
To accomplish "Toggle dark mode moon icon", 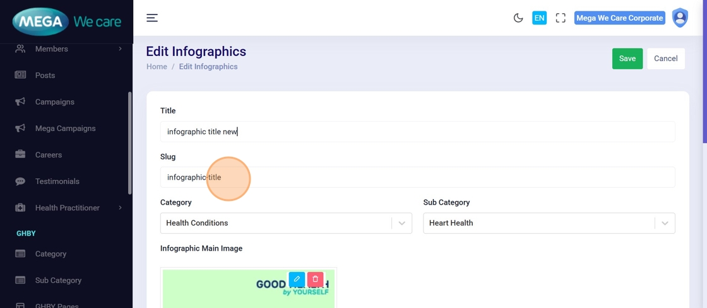I will (x=518, y=18).
